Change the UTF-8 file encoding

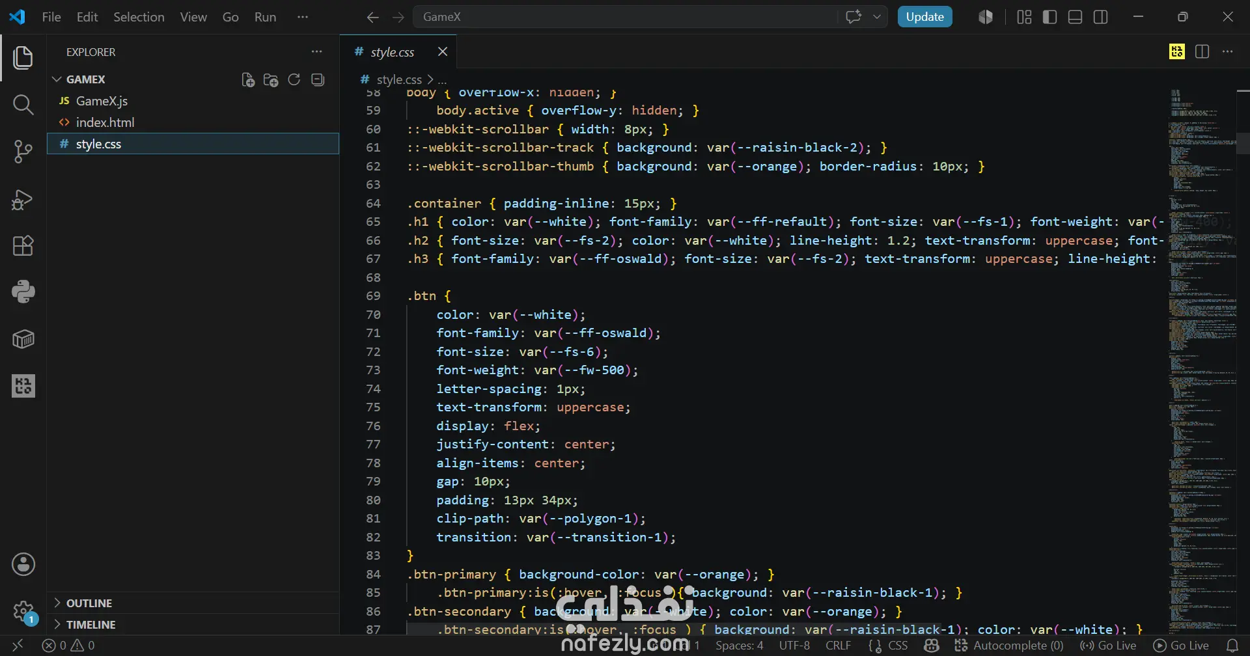(794, 646)
